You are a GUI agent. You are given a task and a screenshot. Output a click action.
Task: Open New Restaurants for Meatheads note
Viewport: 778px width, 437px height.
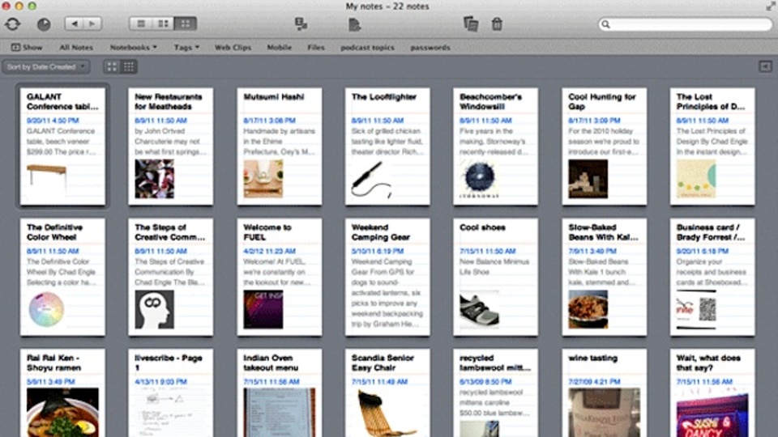coord(171,146)
